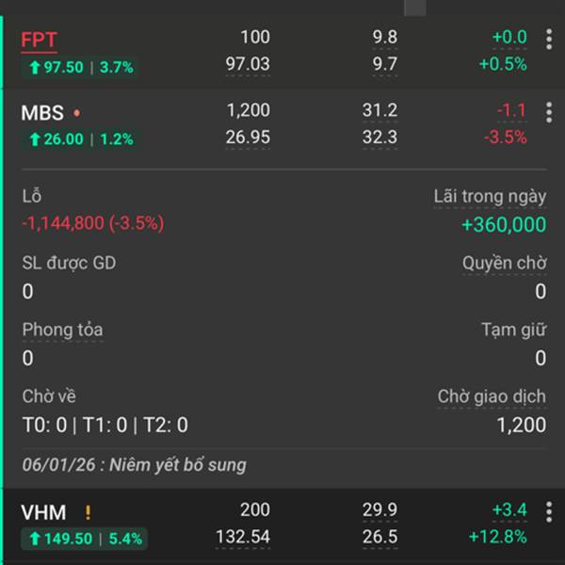The width and height of the screenshot is (565, 565).
Task: Tap the red dot indicator beside MBS
Action: click(76, 114)
